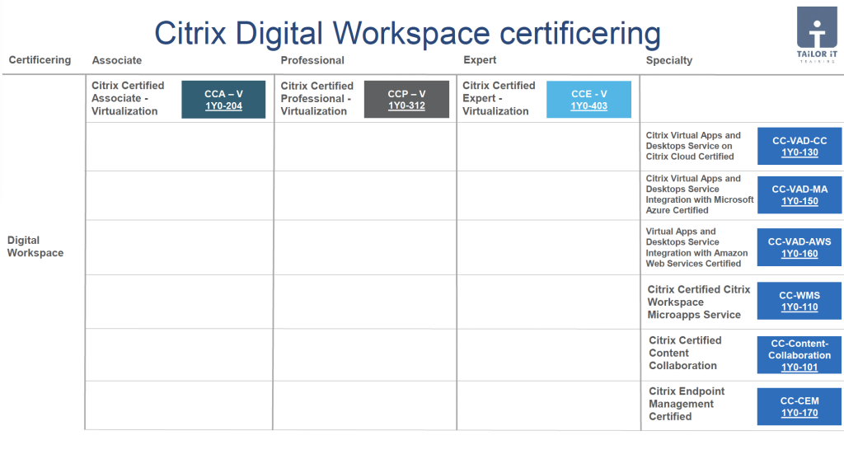The height and width of the screenshot is (473, 844).
Task: Open the CC-VAD-MA 1Y0-150 exam box
Action: pos(799,194)
